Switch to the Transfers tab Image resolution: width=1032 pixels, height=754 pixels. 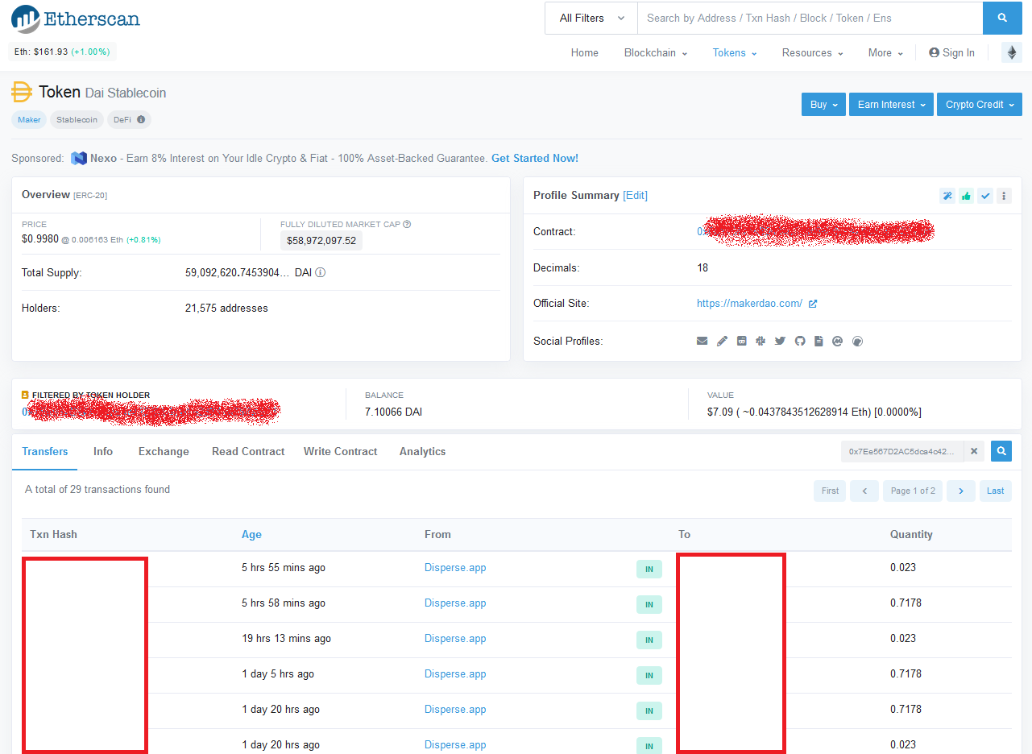click(45, 452)
